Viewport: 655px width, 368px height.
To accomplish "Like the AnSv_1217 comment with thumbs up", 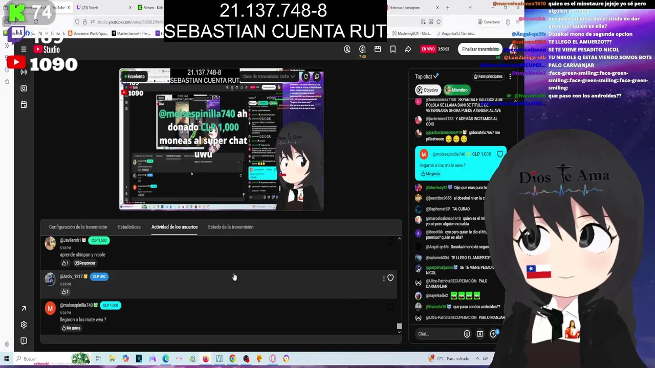I will 65,292.
